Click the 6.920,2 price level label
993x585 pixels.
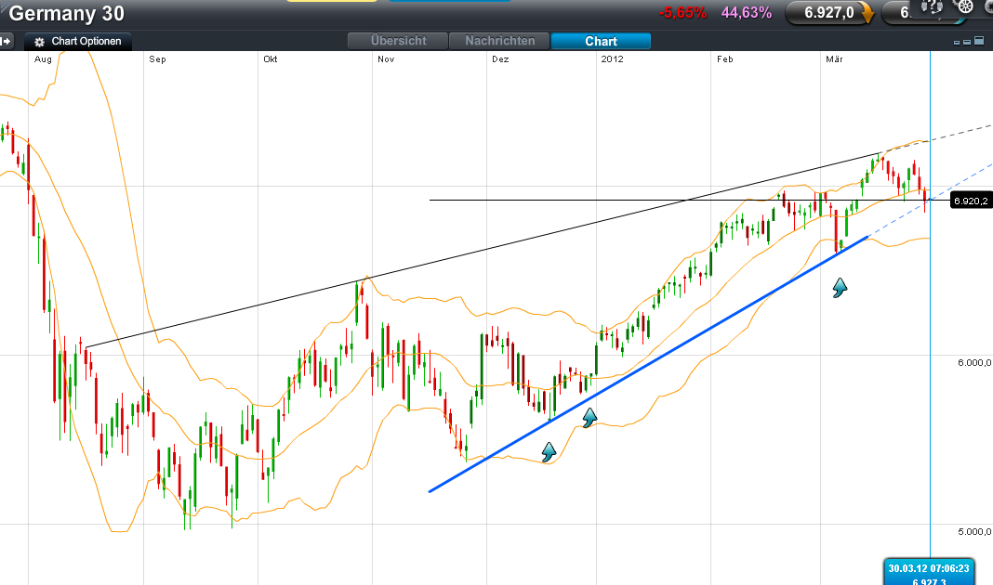pyautogui.click(x=972, y=201)
